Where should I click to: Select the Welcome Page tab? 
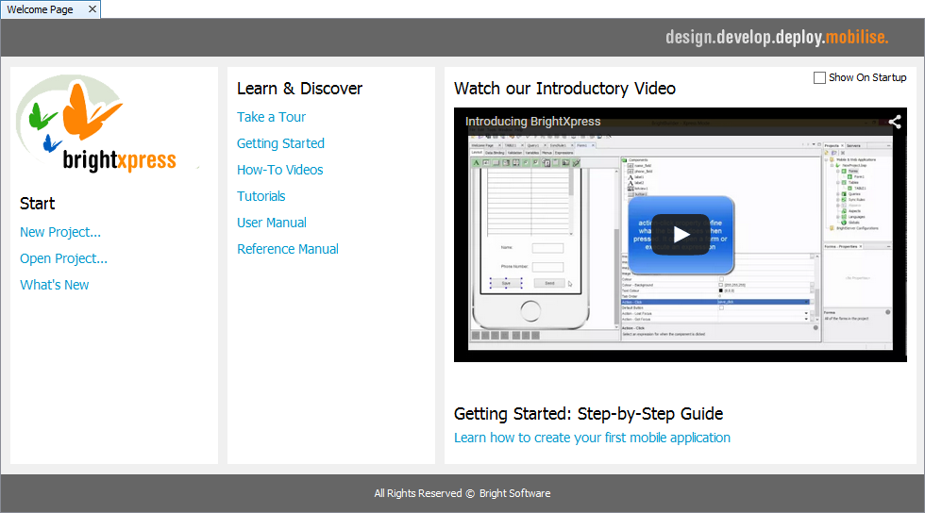click(x=41, y=9)
